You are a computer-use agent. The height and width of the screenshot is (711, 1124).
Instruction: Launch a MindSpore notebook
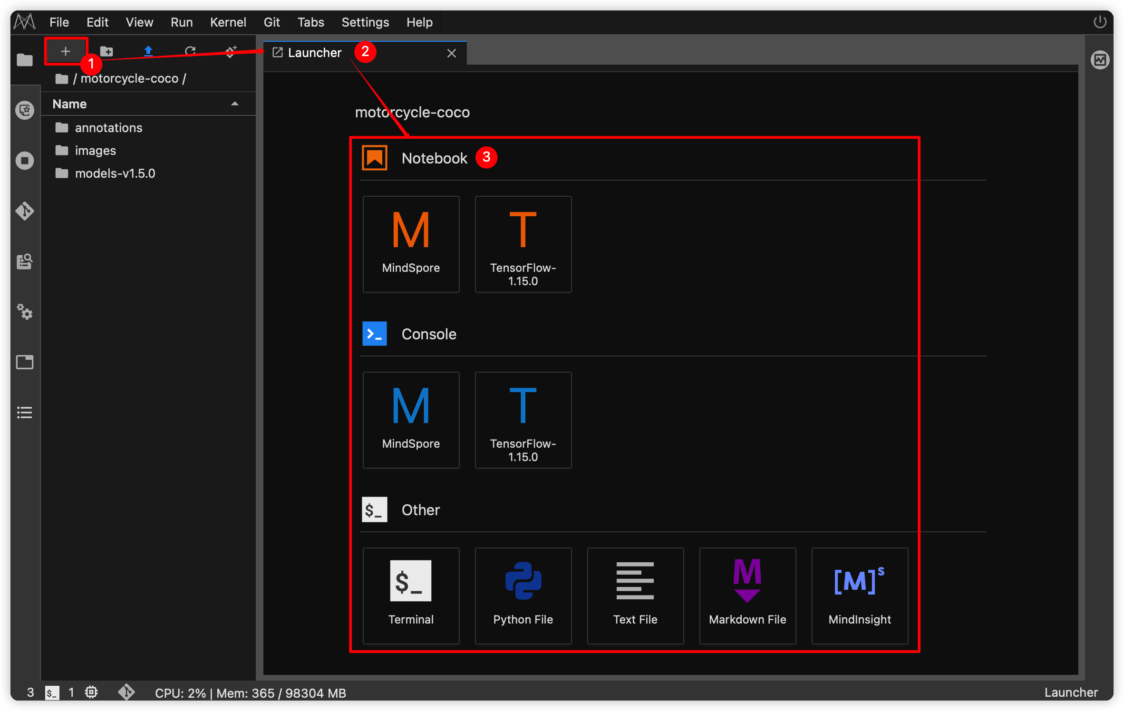click(411, 244)
